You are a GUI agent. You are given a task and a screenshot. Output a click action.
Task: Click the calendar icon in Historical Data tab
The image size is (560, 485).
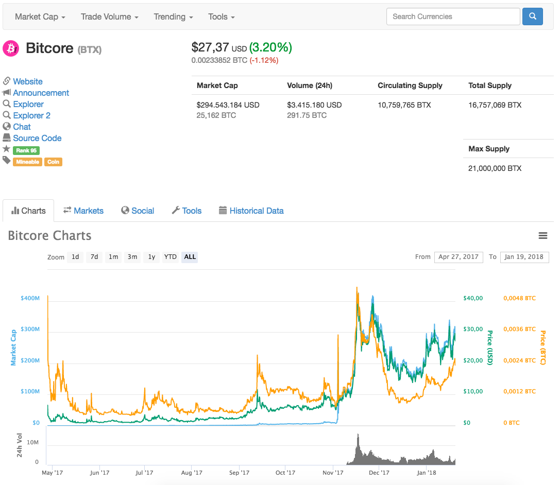click(223, 210)
